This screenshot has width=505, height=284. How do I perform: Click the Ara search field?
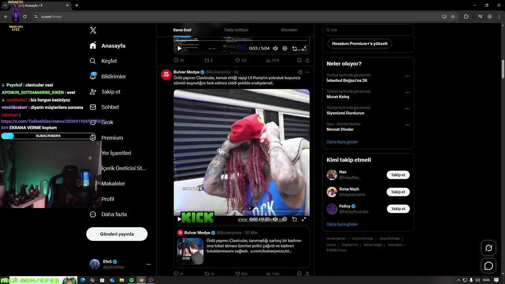368,30
